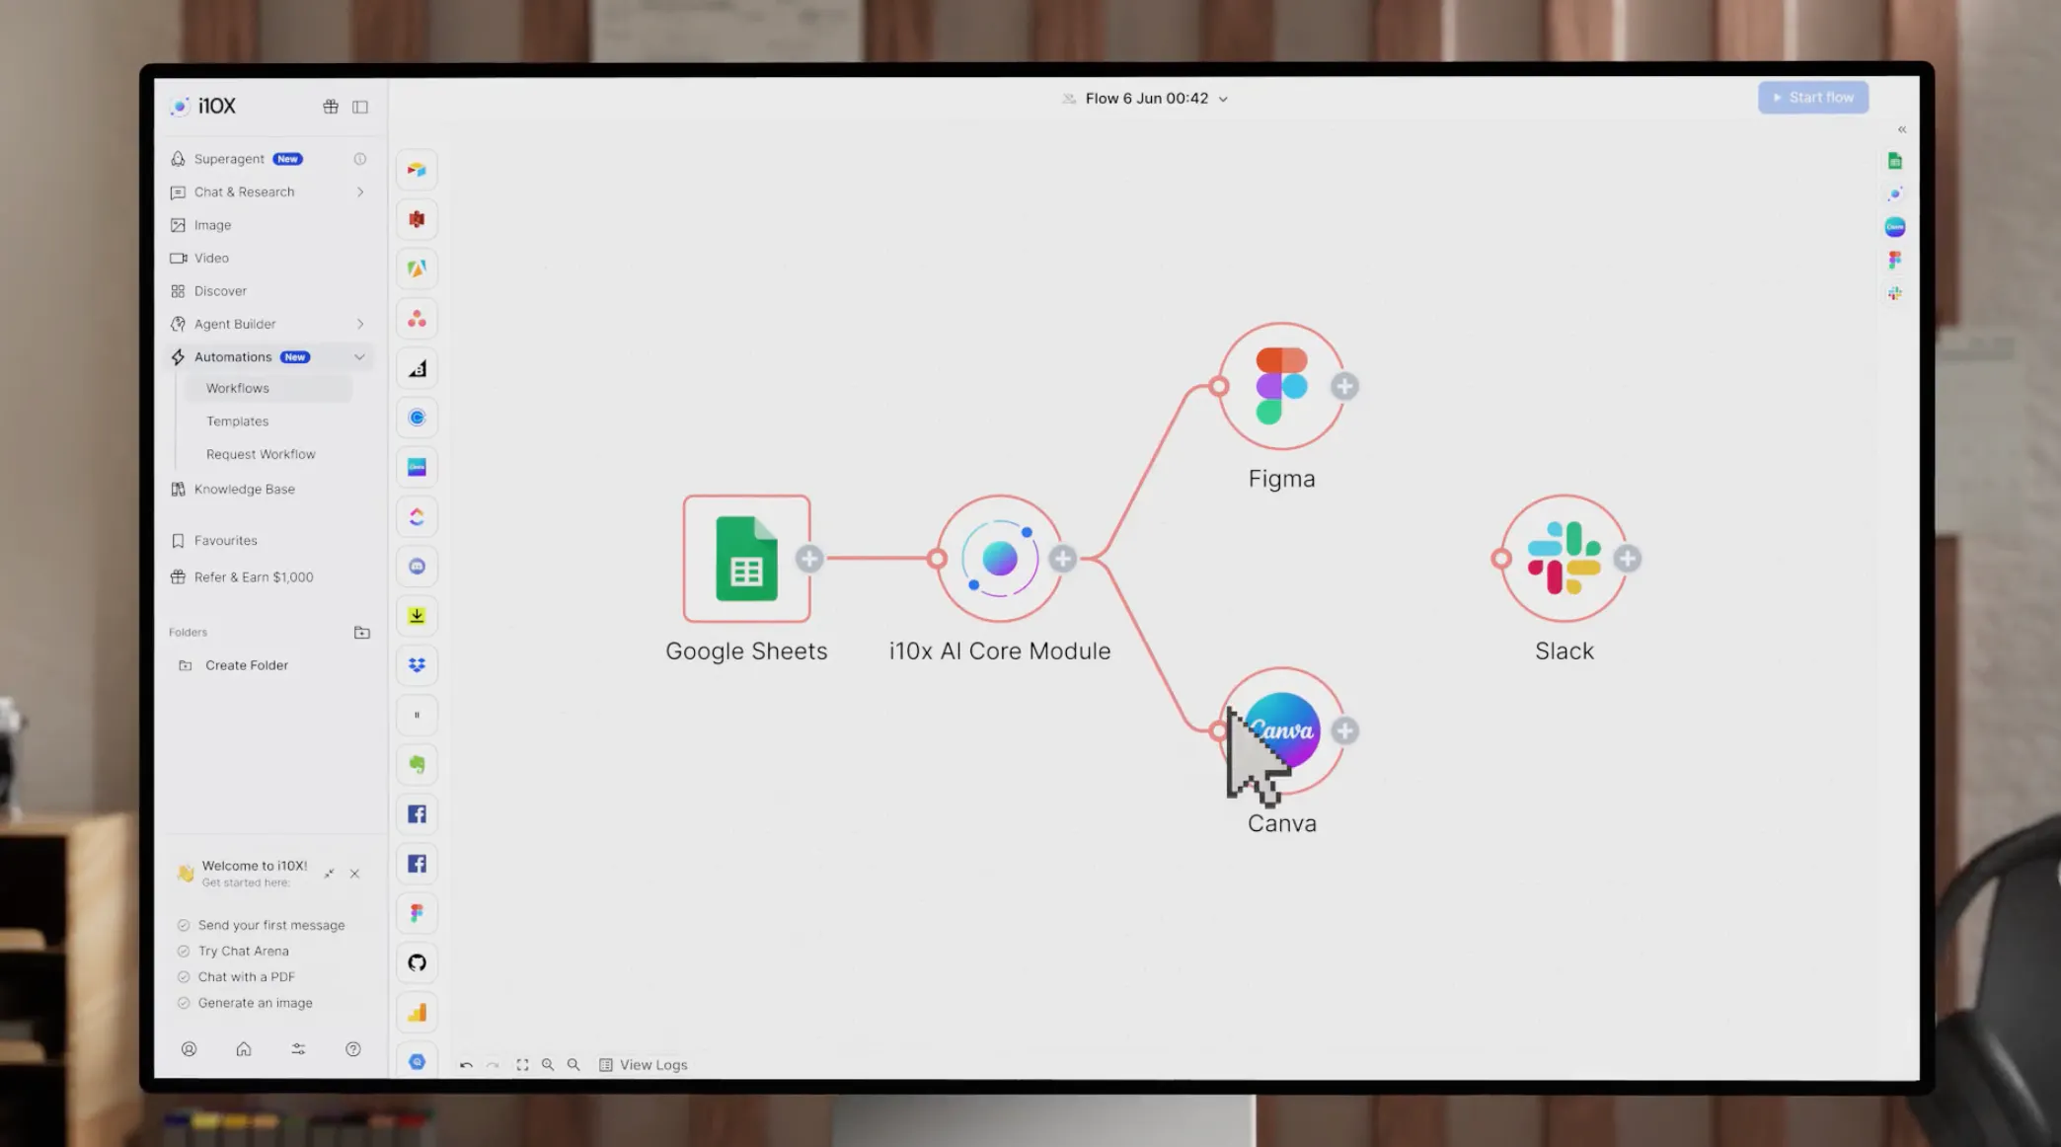Select Request Workflow under Automations
The image size is (2061, 1147).
261,454
